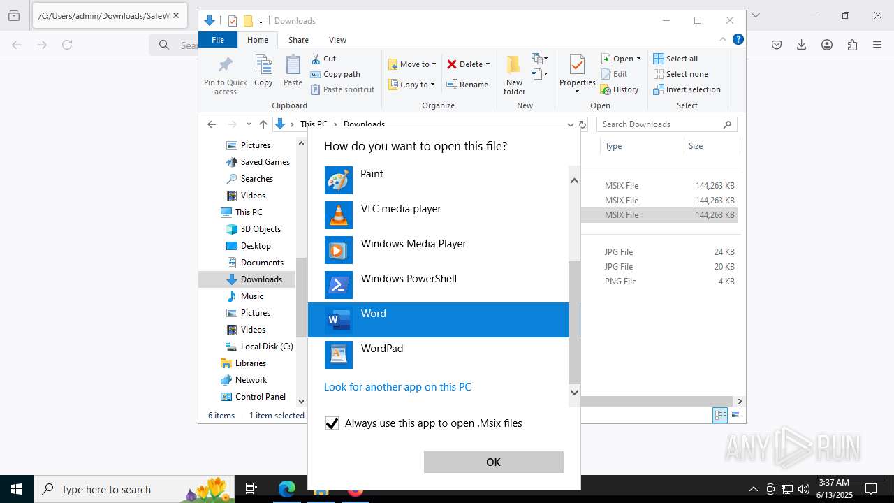Choose Windows PowerShell as the app
The height and width of the screenshot is (503, 894).
click(438, 285)
